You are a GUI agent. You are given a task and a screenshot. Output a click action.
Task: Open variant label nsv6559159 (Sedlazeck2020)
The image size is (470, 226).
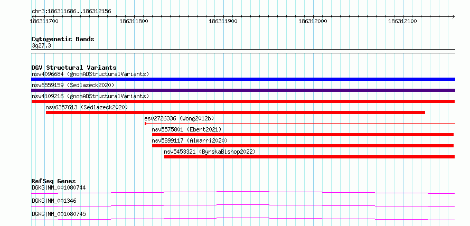click(73, 85)
